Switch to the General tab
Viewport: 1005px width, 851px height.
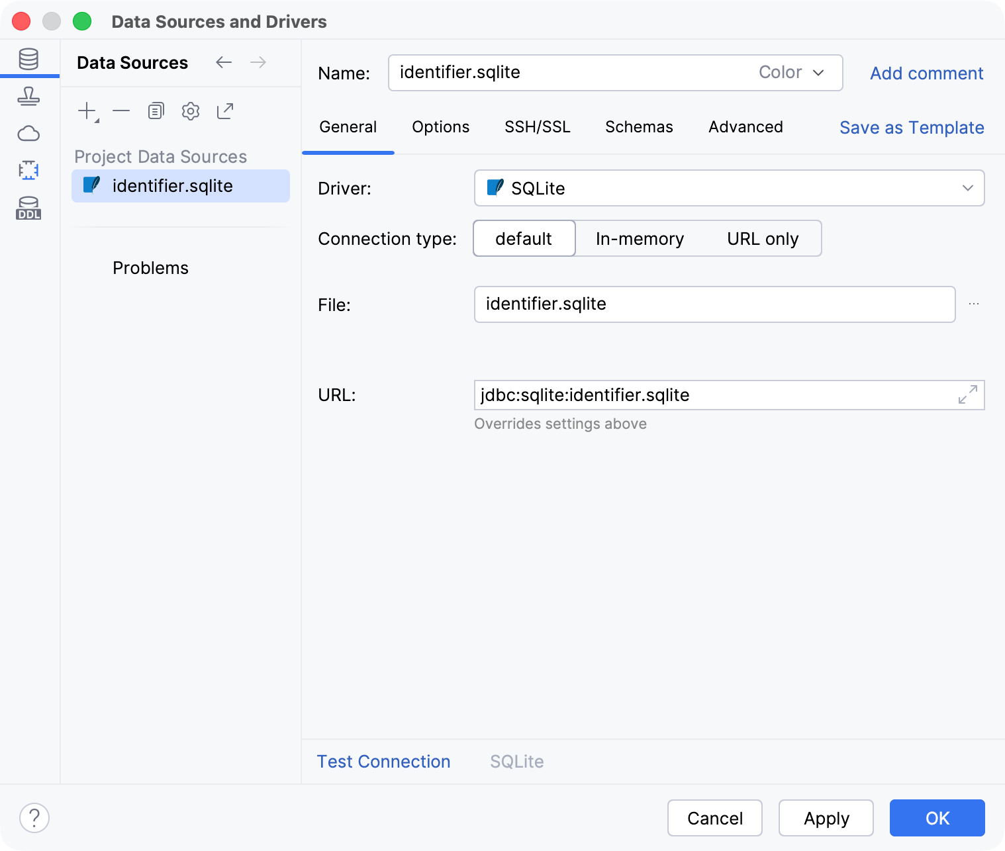click(x=348, y=127)
